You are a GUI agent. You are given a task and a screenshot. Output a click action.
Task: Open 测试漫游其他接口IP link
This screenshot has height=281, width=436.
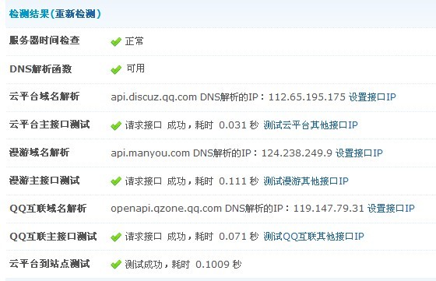306,181
